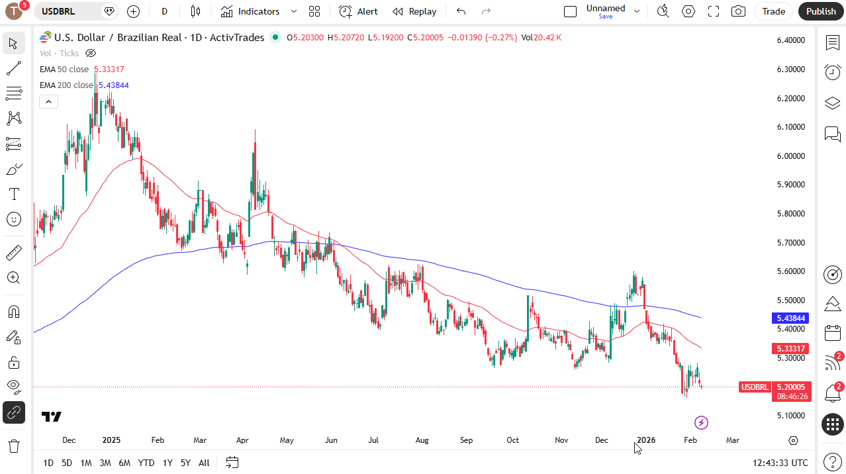Open the patterns drawing tool
The width and height of the screenshot is (846, 474).
[x=13, y=118]
